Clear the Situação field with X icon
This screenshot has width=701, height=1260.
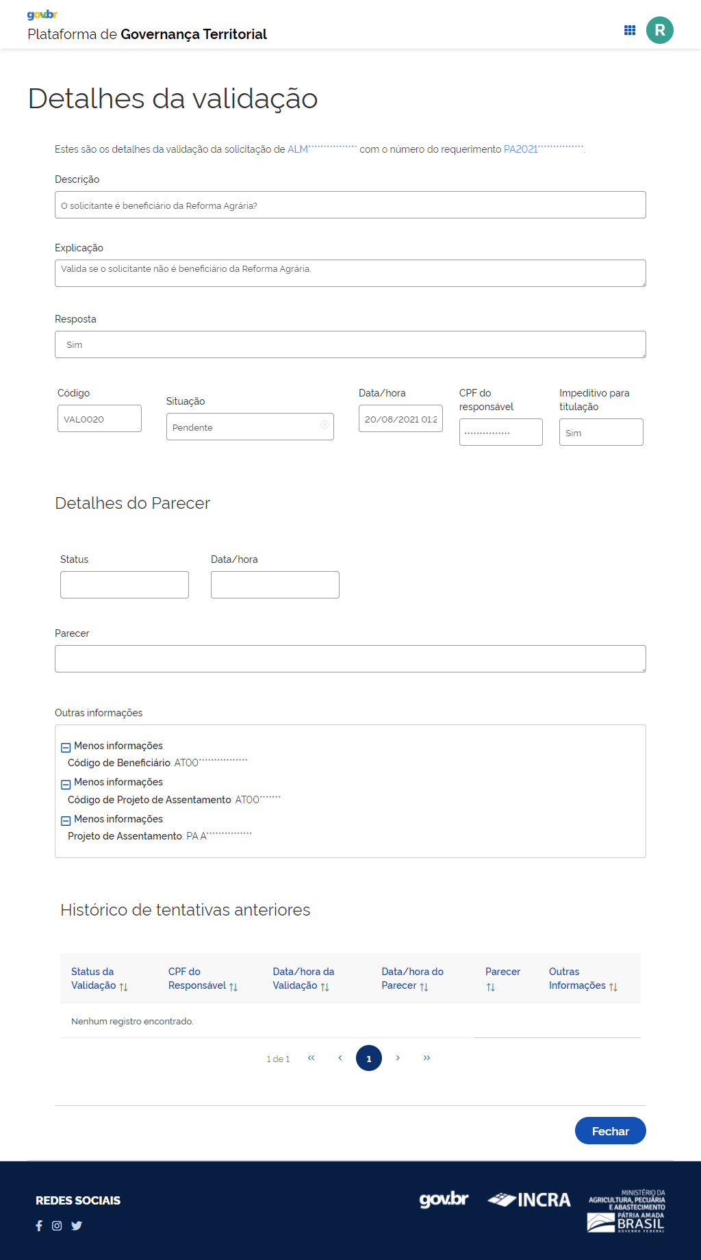pos(324,425)
